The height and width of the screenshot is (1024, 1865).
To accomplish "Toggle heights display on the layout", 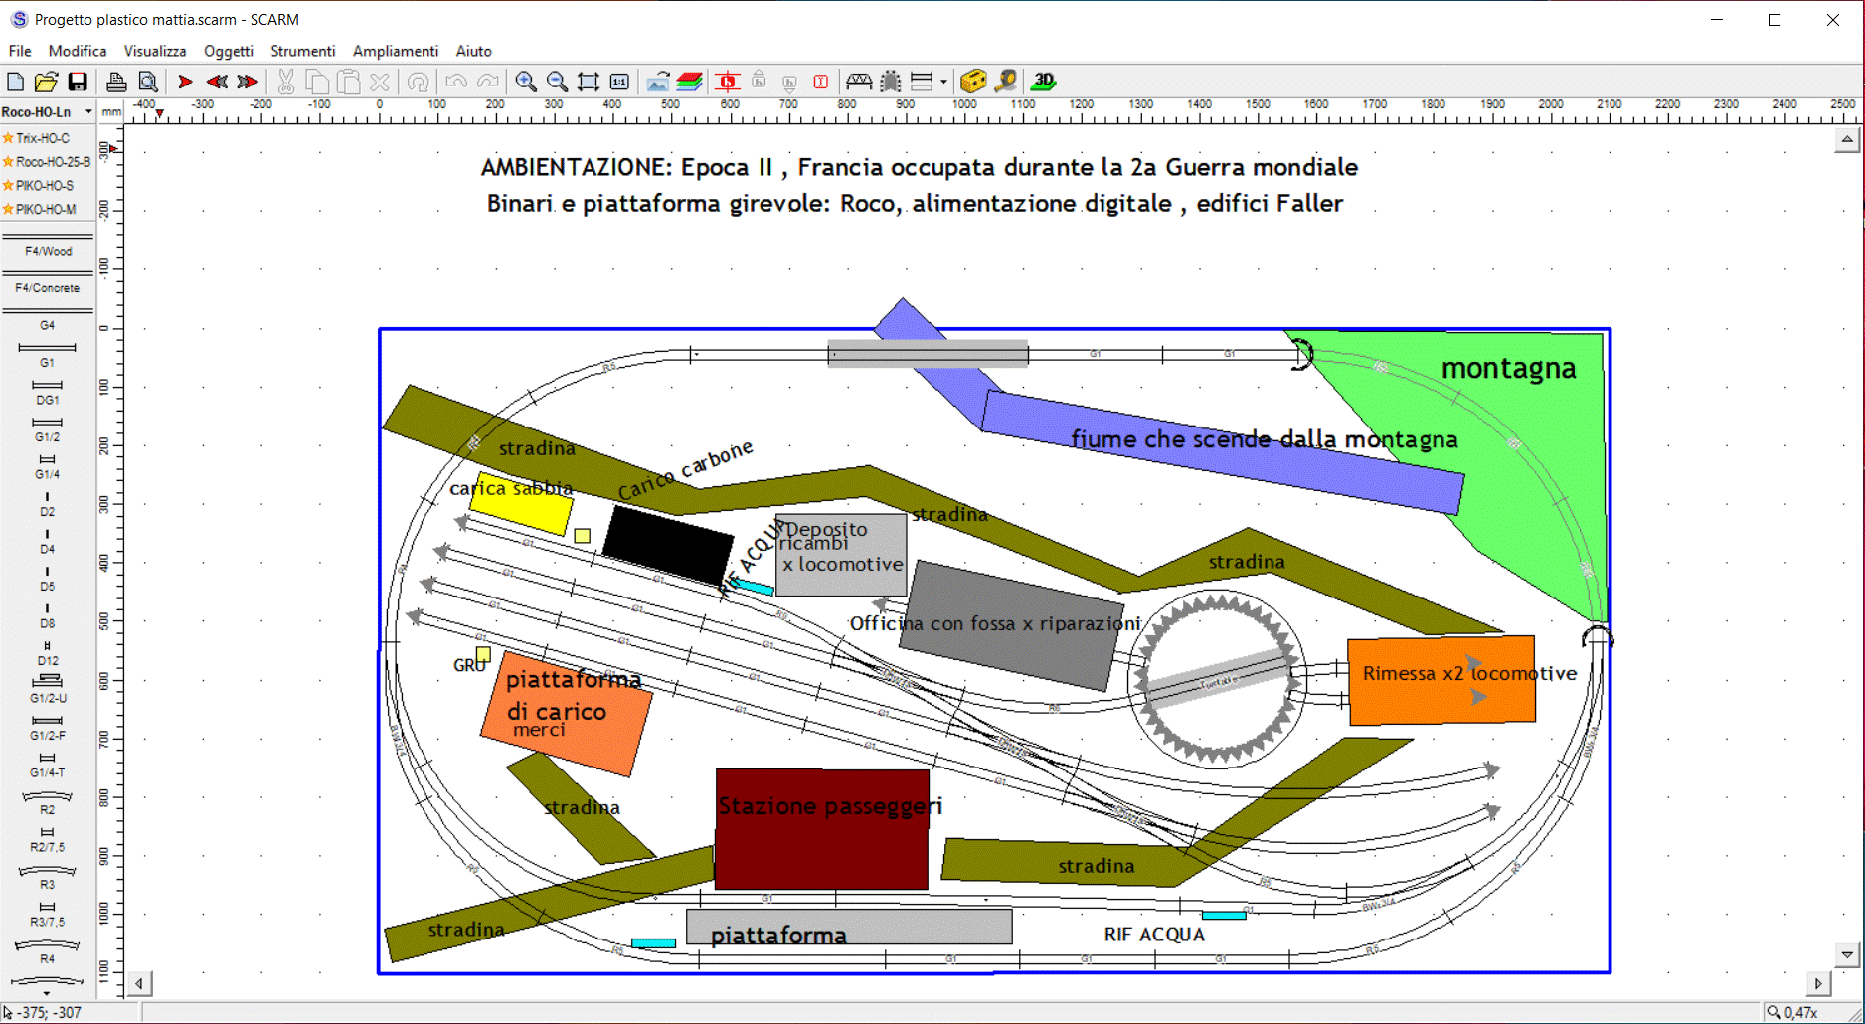I will [x=727, y=82].
